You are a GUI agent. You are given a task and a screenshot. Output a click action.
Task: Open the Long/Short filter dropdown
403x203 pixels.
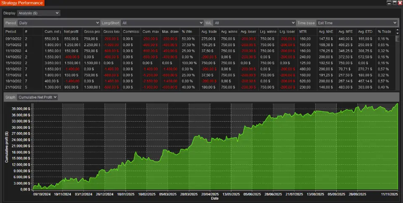coord(162,23)
